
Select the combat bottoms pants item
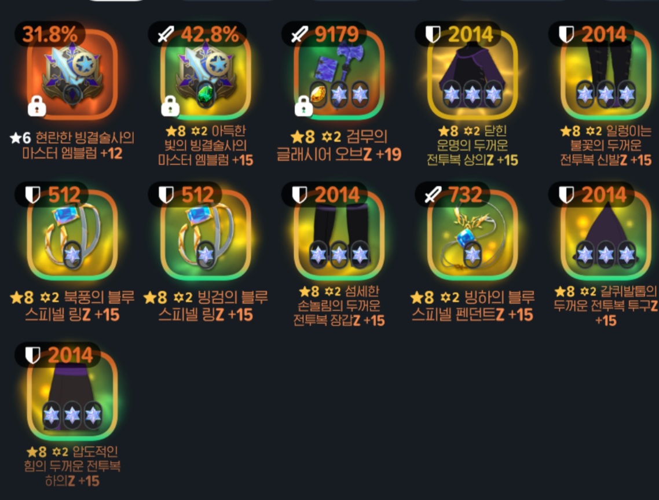tap(72, 396)
